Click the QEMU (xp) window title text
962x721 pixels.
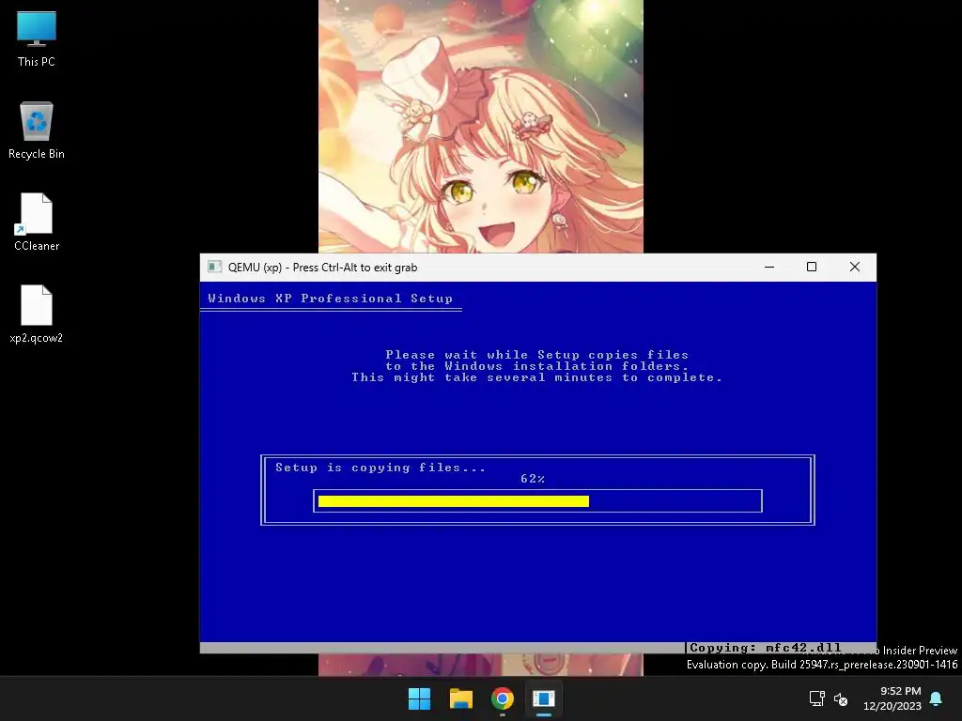[323, 268]
